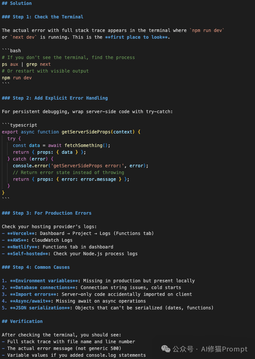Click line 'For persistent debugging, wrap server-side code'
The height and width of the screenshot is (359, 255).
tap(87, 112)
